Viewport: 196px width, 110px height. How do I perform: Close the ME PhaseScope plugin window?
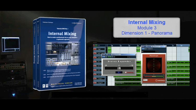tap(165, 46)
